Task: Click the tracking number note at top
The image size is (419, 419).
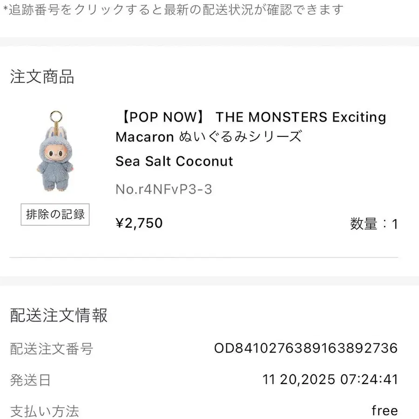Action: [173, 9]
